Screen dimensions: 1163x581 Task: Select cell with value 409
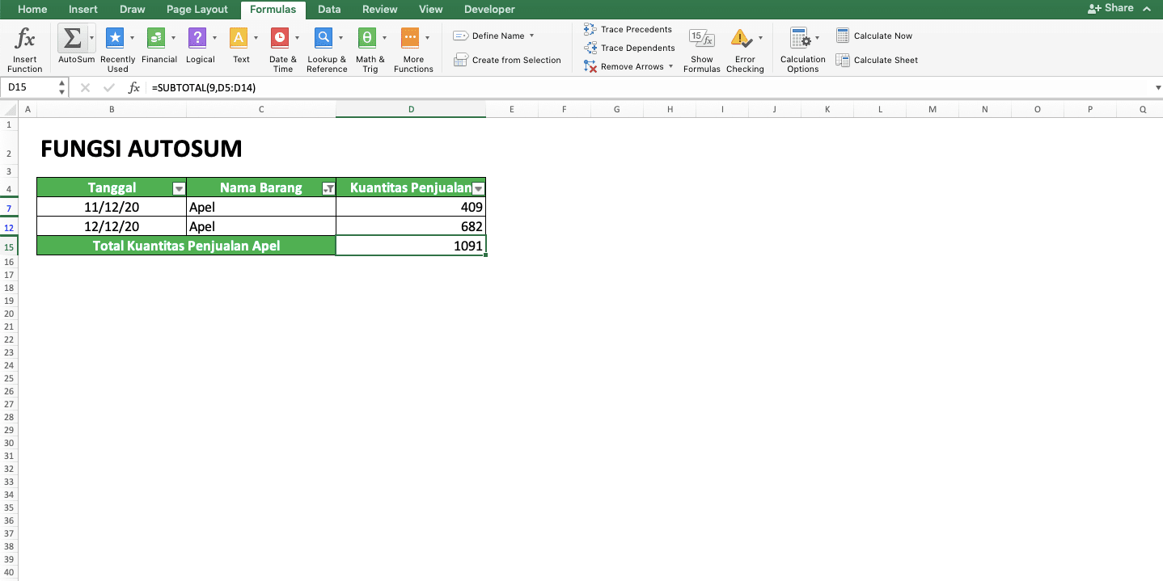click(x=411, y=207)
